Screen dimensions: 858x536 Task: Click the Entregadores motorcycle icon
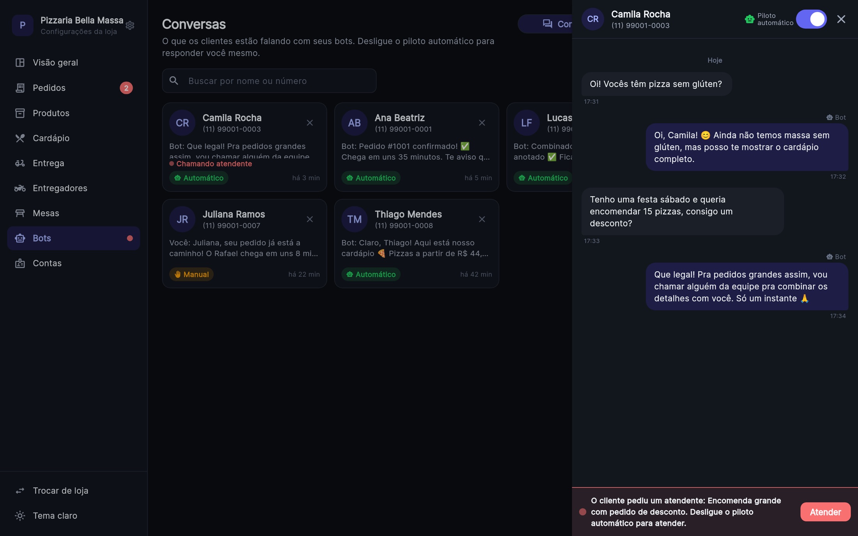pos(20,188)
